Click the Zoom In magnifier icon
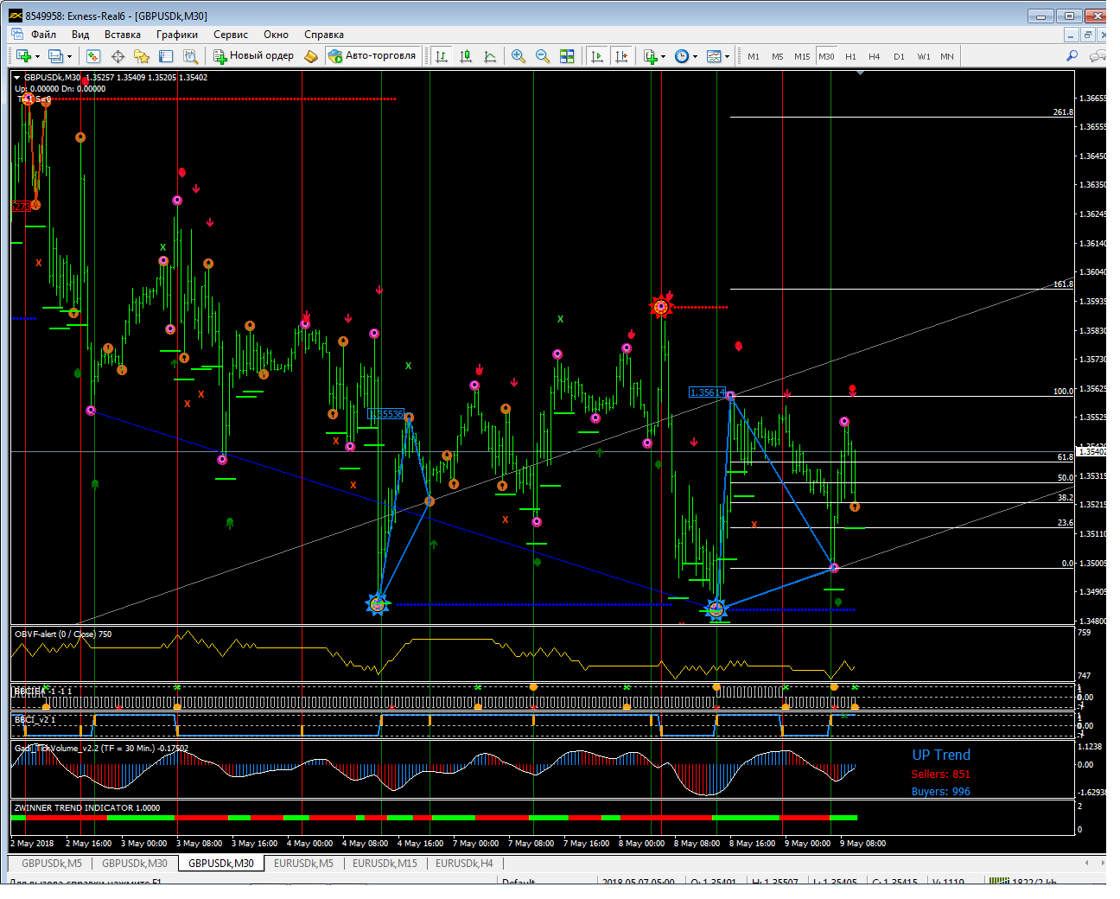The image size is (1120, 899). click(x=519, y=56)
